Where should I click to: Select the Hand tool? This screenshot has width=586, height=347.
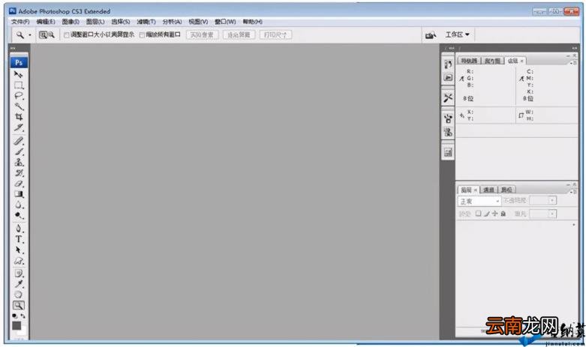18,295
